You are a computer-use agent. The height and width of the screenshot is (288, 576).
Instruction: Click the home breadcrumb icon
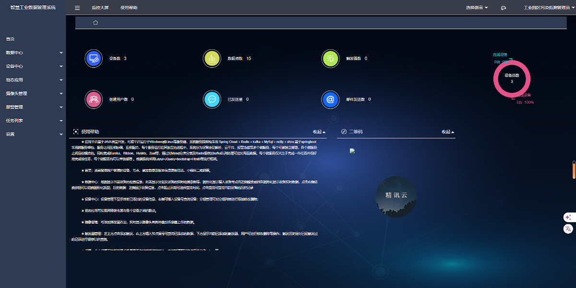click(x=96, y=23)
